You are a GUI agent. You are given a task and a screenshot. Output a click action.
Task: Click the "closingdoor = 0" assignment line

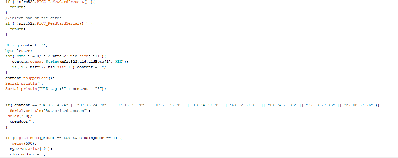tap(28, 154)
